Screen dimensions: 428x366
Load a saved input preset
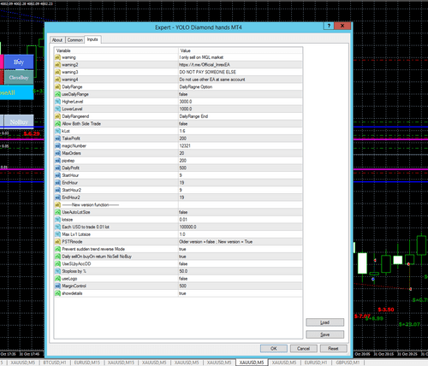point(324,322)
